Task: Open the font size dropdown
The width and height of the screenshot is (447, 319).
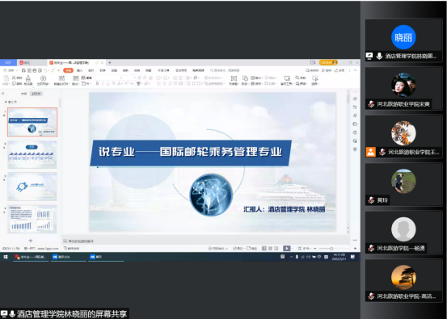Action: pos(129,78)
